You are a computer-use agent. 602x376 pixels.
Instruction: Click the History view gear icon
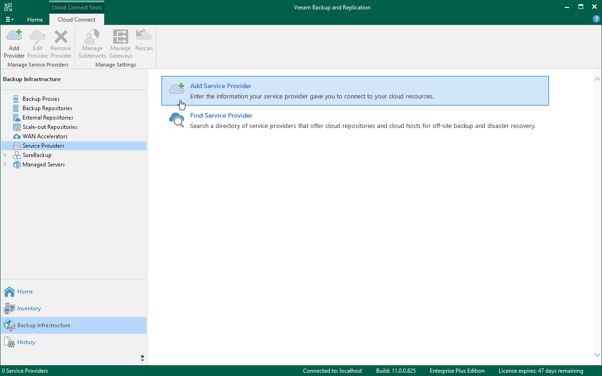click(x=9, y=342)
